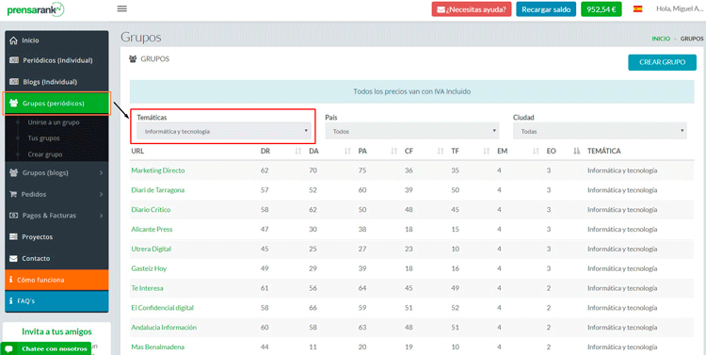The image size is (706, 355).
Task: Click the IVA Incluido notice banner
Action: 412,92
